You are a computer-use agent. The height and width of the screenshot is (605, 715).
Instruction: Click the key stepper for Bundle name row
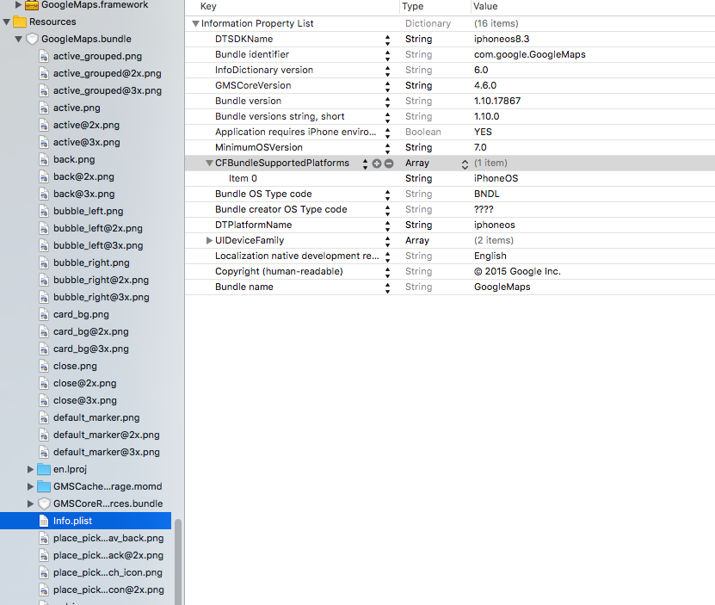point(387,287)
